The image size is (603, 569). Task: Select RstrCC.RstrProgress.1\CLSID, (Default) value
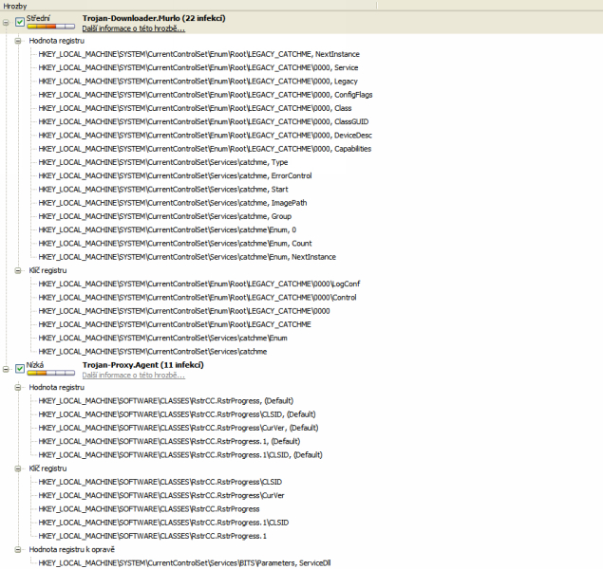[x=180, y=455]
